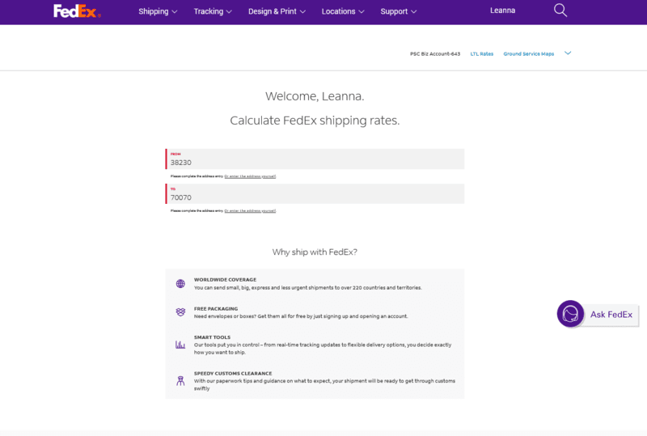Click the Ask FedEx label text
The image size is (647, 436).
pyautogui.click(x=611, y=315)
